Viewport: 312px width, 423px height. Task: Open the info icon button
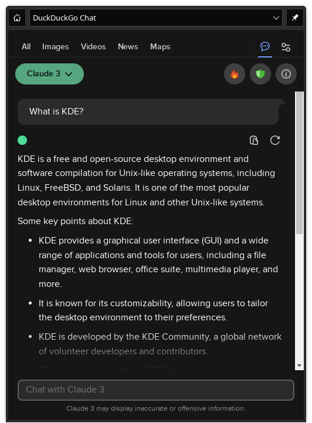[286, 74]
